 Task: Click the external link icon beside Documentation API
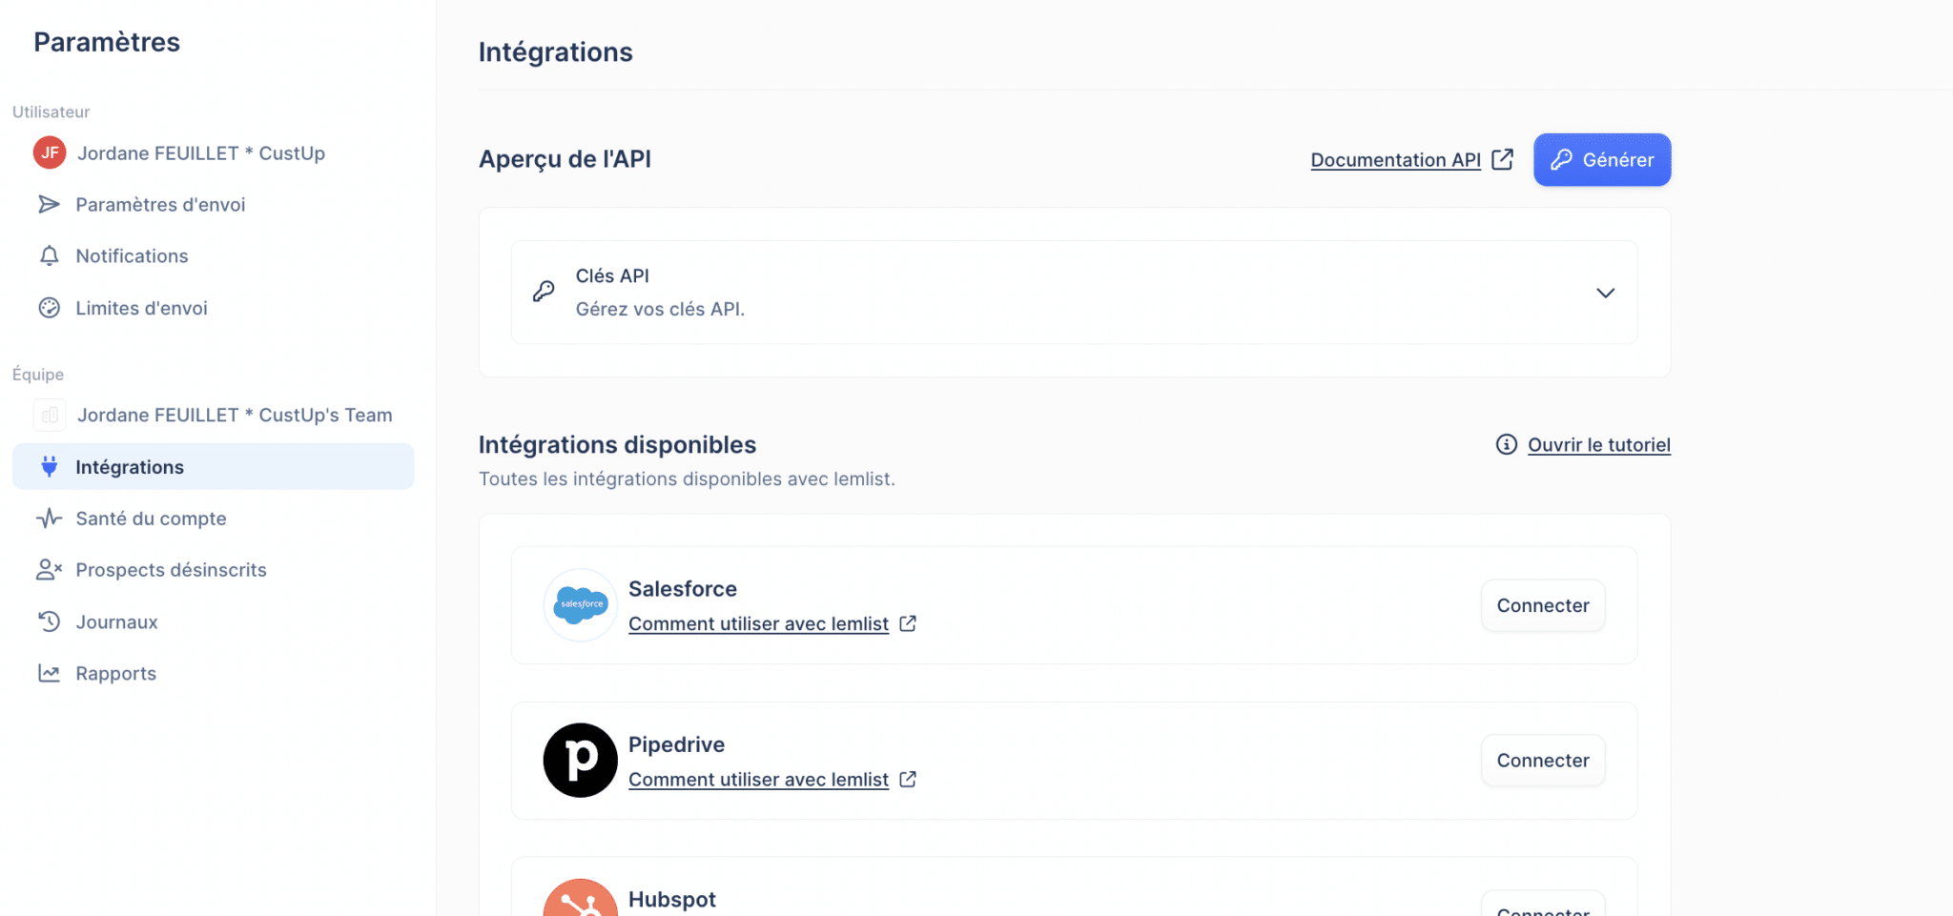pos(1502,159)
